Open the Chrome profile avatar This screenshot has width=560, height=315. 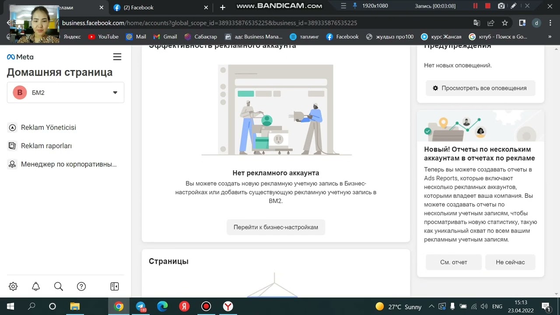536,23
